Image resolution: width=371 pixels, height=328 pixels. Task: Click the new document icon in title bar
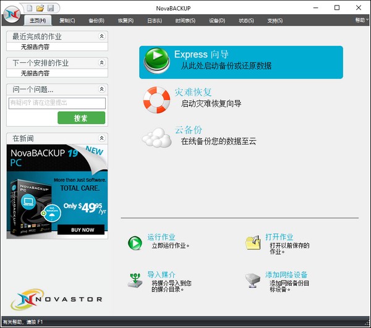click(29, 8)
